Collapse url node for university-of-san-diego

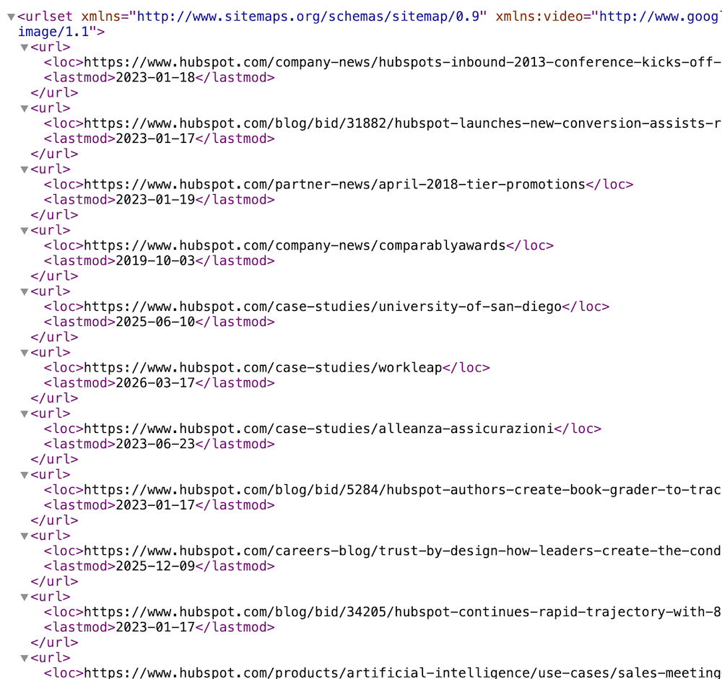pyautogui.click(x=25, y=292)
